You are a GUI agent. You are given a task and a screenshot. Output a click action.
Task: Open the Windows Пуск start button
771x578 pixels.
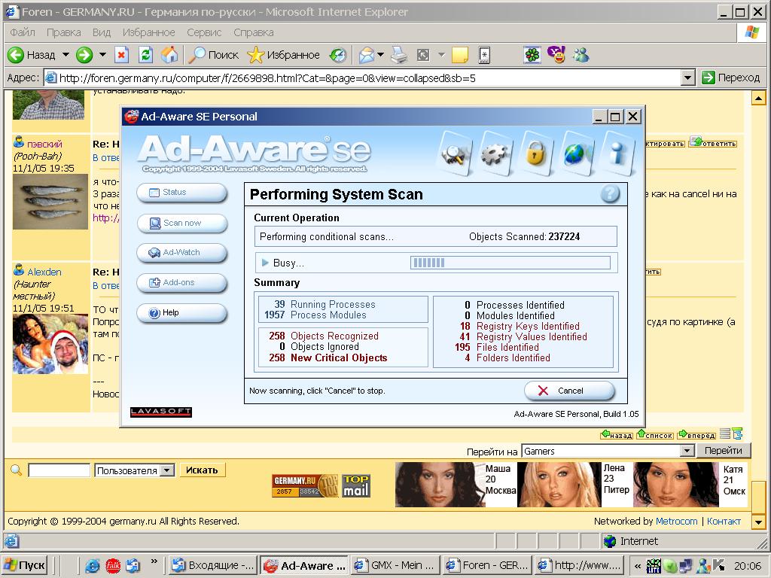[23, 565]
